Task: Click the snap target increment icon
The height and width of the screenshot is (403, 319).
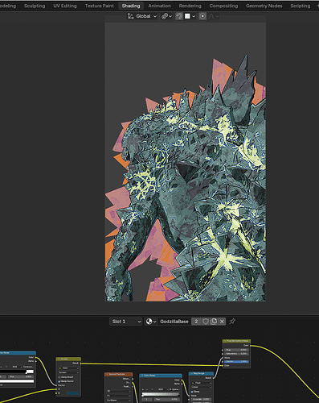Action: (187, 16)
